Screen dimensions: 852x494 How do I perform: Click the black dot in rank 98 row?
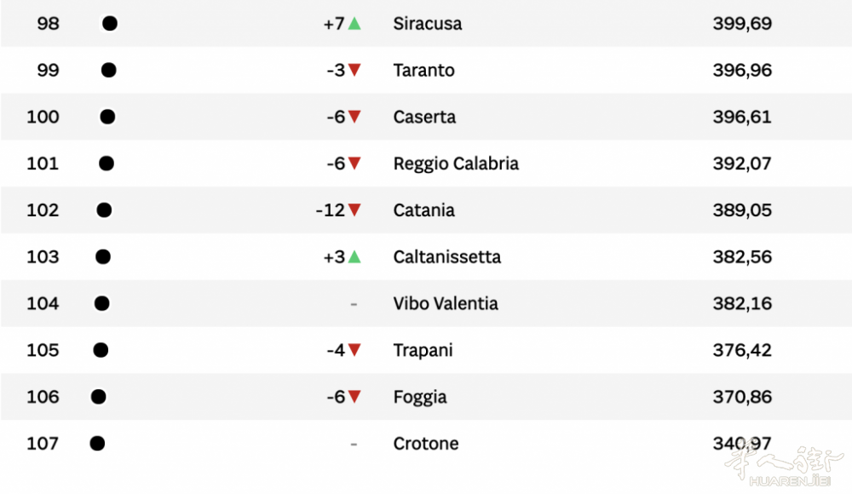tap(110, 24)
